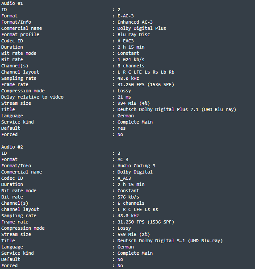Select the 994 MiB (4%) stream size
Viewport: 255px width, 269px height.
[134, 103]
